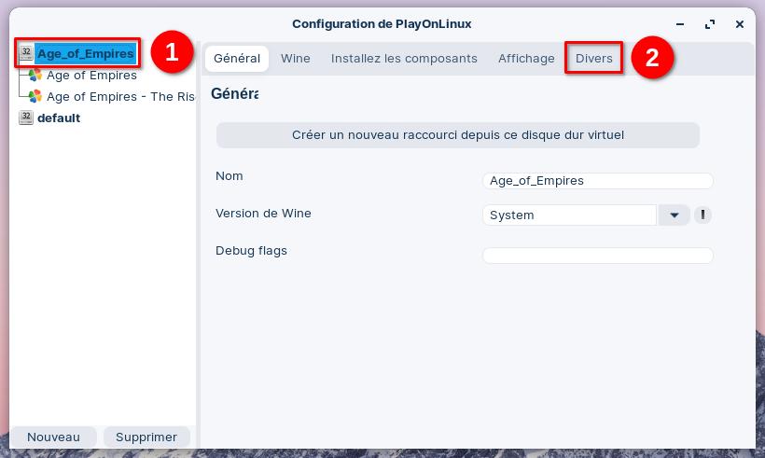Click the Nouveau button

click(x=54, y=437)
